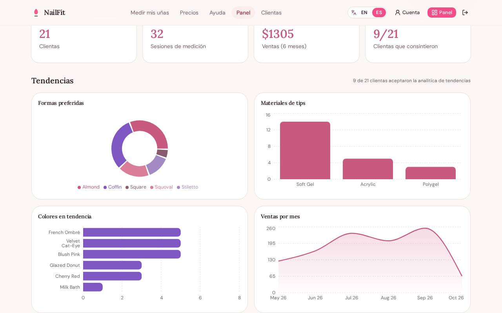Open the Cuenta account link
The height and width of the screenshot is (313, 502).
tap(407, 13)
